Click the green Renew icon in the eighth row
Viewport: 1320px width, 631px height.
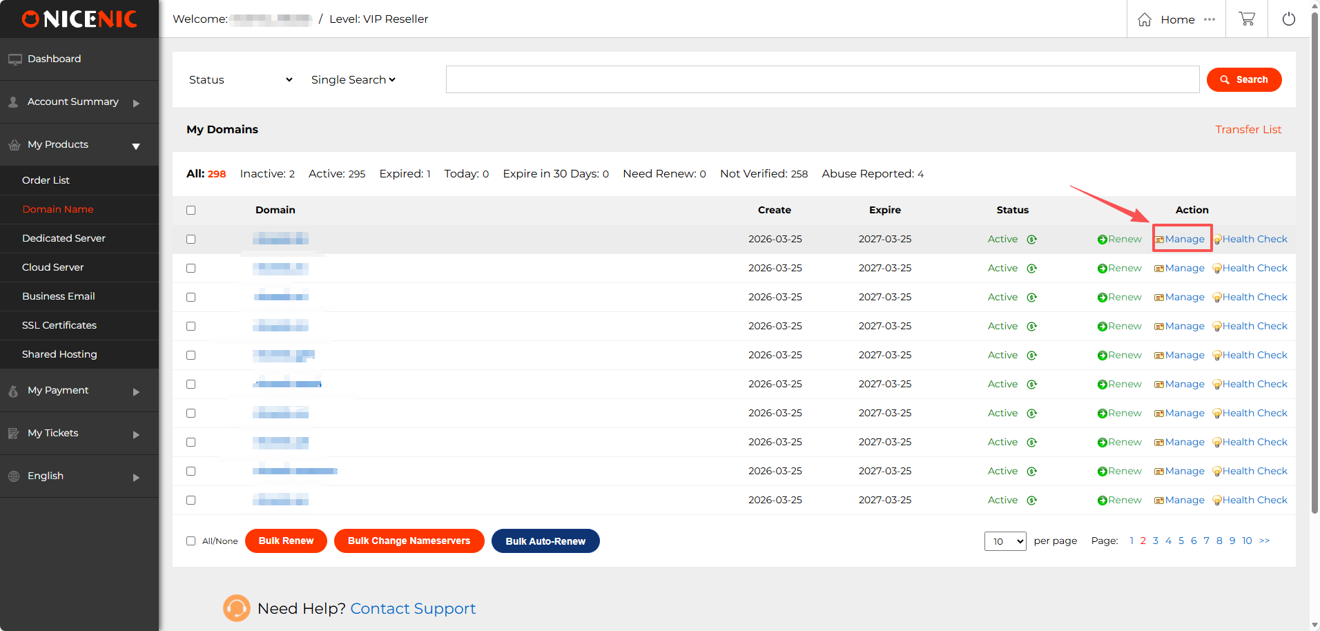tap(1103, 443)
